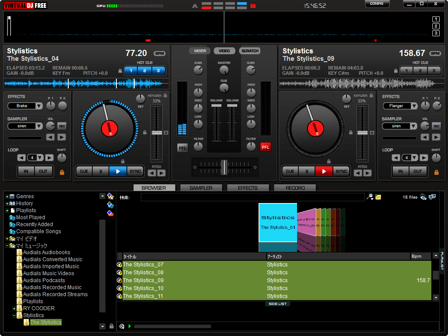Toggle deck A BPM button
448x336 pixels.
tap(159, 53)
